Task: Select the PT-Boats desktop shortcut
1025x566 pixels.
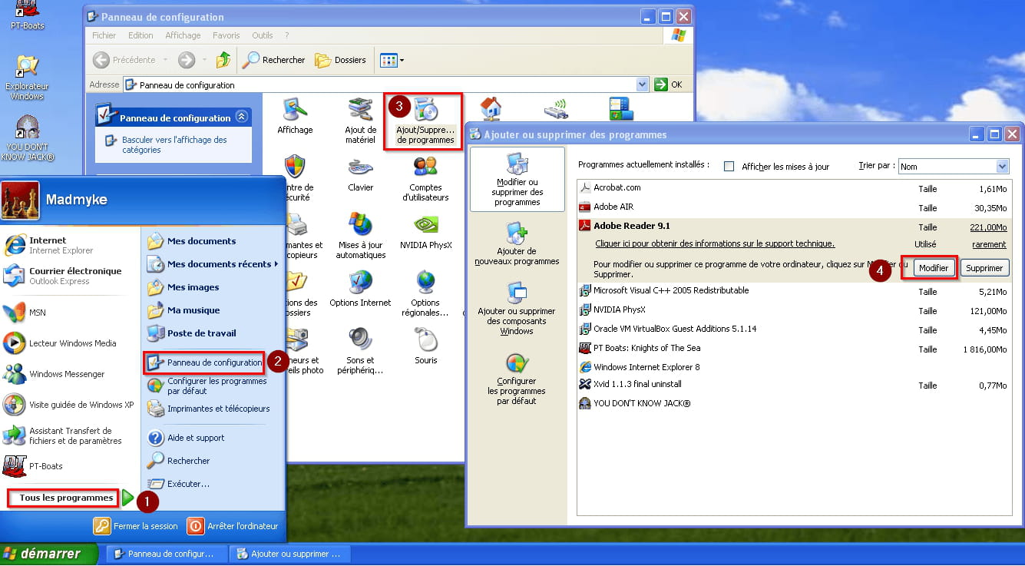Action: pos(28,15)
